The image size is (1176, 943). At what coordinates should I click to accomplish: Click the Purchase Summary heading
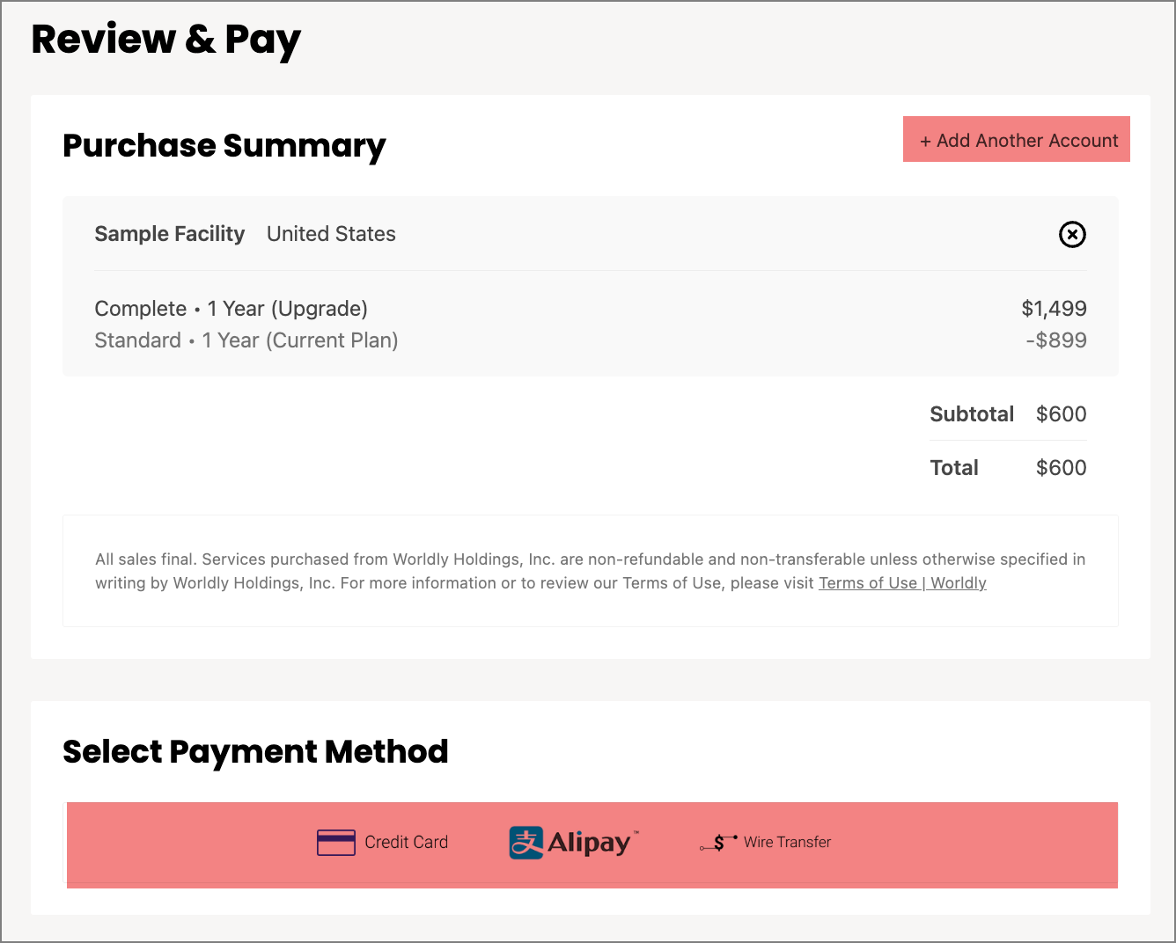point(224,146)
